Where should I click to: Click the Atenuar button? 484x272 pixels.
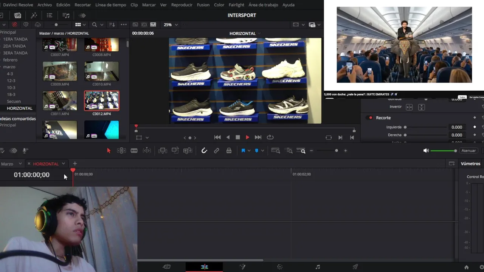tap(468, 150)
